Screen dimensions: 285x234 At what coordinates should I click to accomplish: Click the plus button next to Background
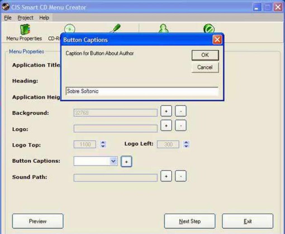[x=166, y=111]
